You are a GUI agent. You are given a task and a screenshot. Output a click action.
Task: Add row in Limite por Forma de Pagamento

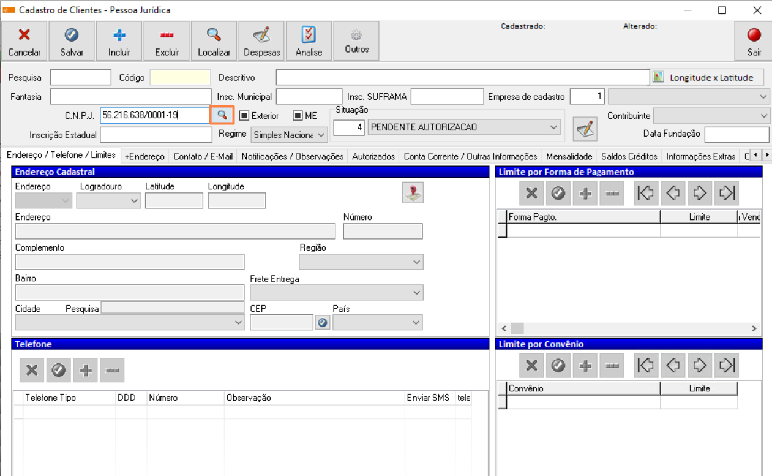(585, 194)
